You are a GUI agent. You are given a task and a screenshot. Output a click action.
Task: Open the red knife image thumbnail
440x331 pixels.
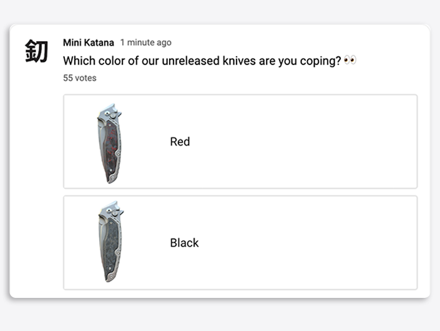tap(110, 143)
